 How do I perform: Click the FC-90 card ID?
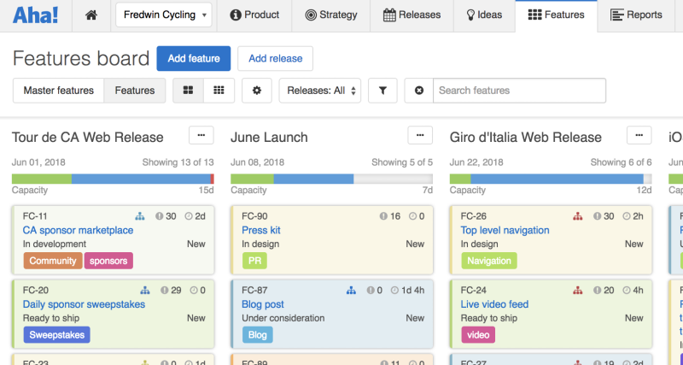pos(254,216)
